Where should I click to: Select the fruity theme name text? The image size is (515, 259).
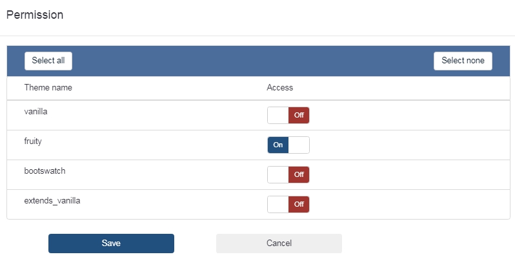pyautogui.click(x=33, y=141)
